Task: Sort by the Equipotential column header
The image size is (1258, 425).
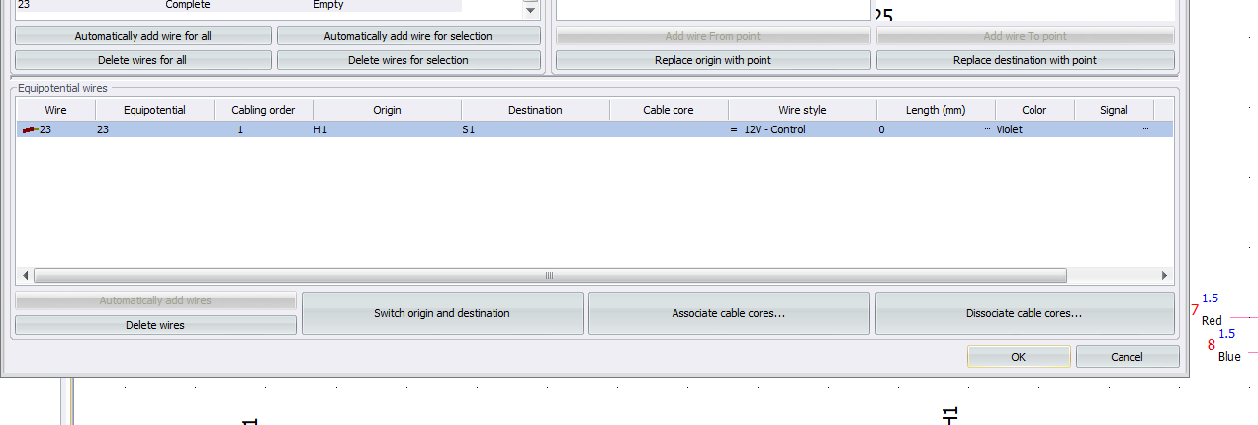Action: pyautogui.click(x=154, y=110)
